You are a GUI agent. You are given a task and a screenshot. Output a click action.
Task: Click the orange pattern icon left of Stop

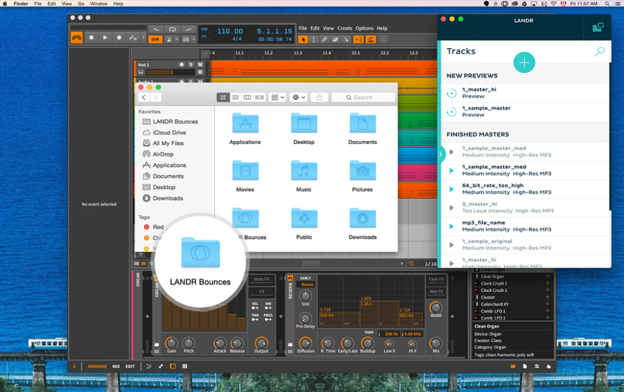(77, 38)
